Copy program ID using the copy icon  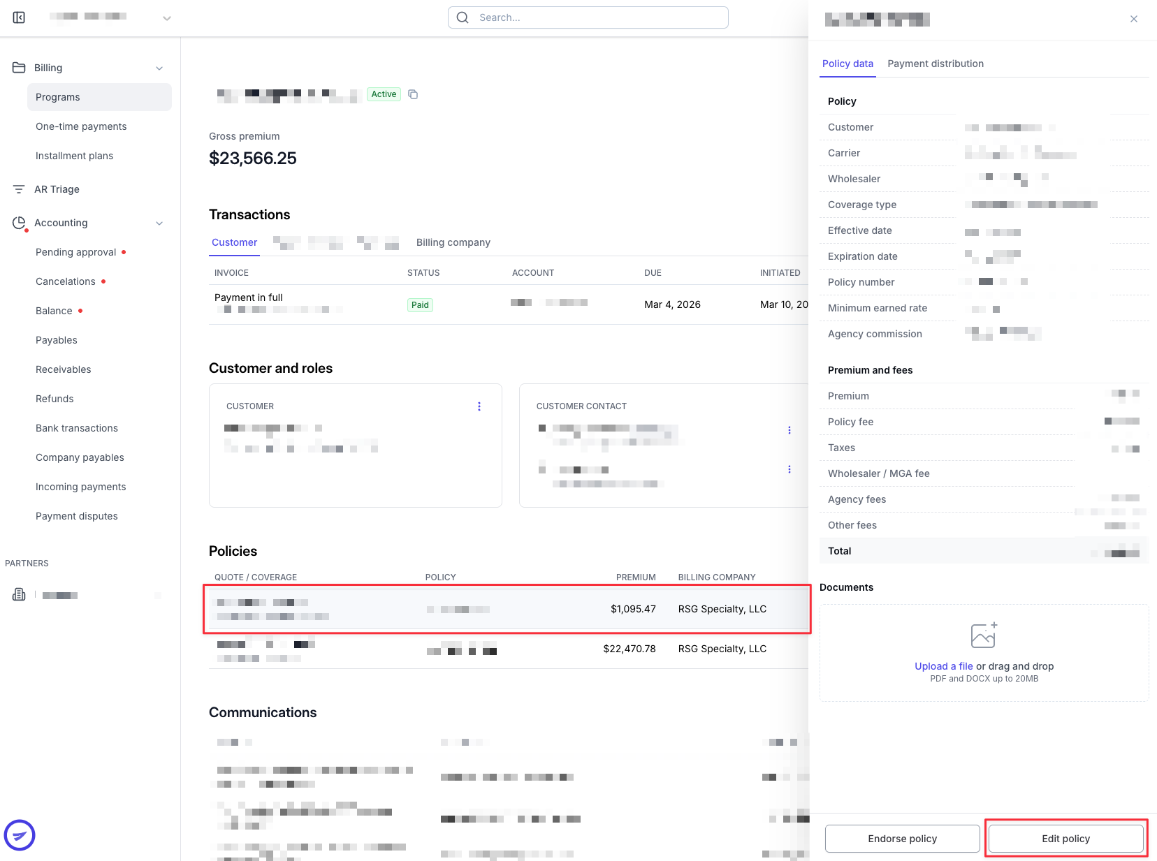pyautogui.click(x=413, y=94)
